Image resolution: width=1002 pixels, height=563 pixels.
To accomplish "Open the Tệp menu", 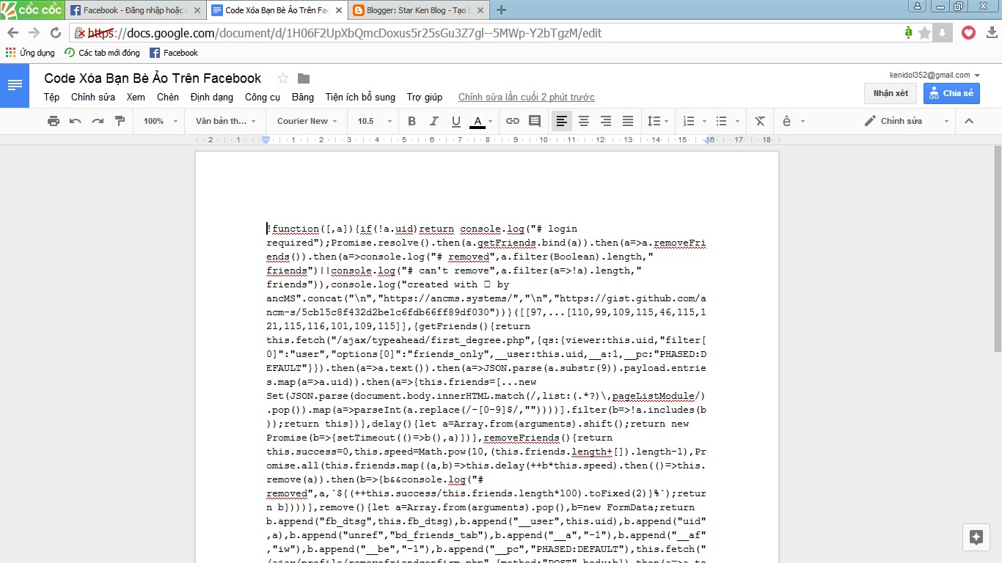I will pos(51,97).
